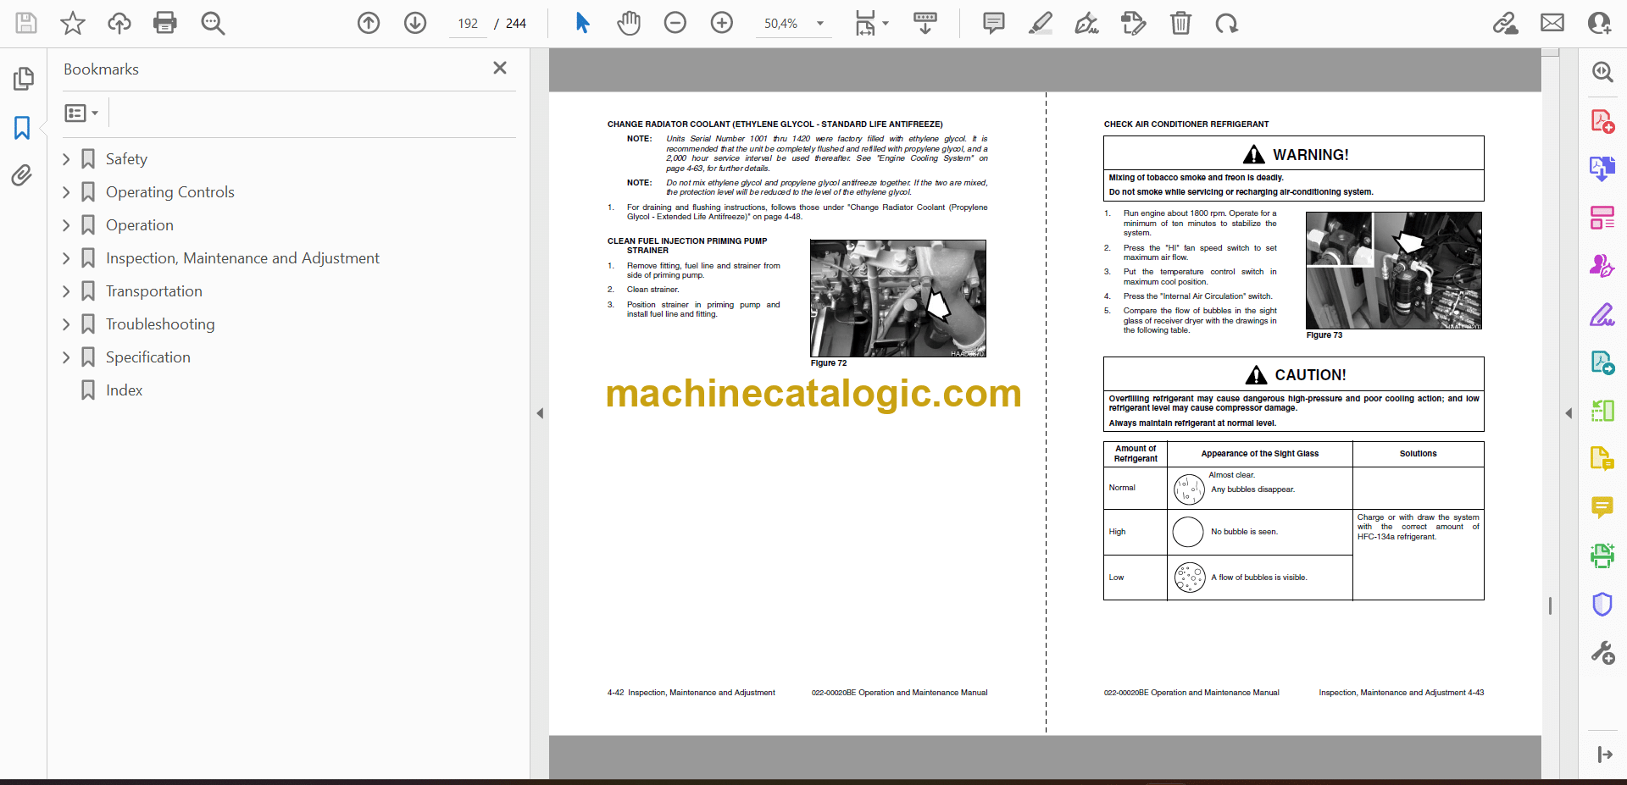Click the stamp tool icon
Screen dimensions: 1627x785
click(x=1133, y=23)
